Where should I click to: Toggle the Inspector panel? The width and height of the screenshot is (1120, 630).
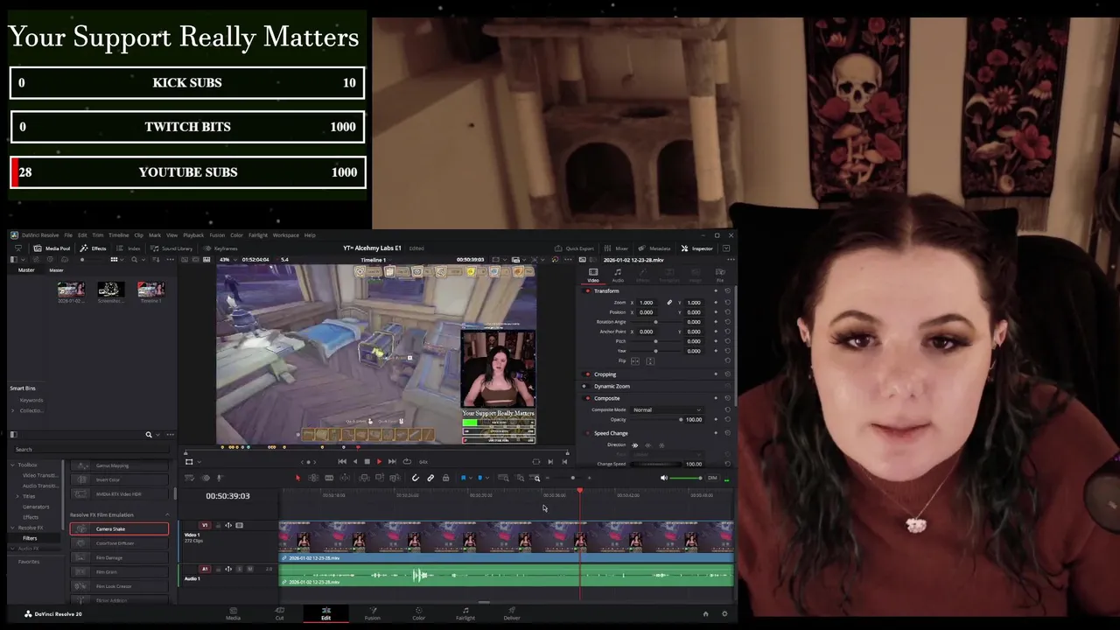pyautogui.click(x=697, y=248)
